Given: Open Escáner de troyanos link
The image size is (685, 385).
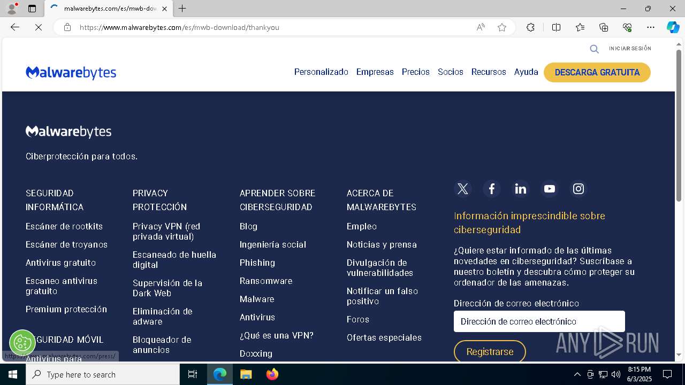Looking at the screenshot, I should click(66, 244).
